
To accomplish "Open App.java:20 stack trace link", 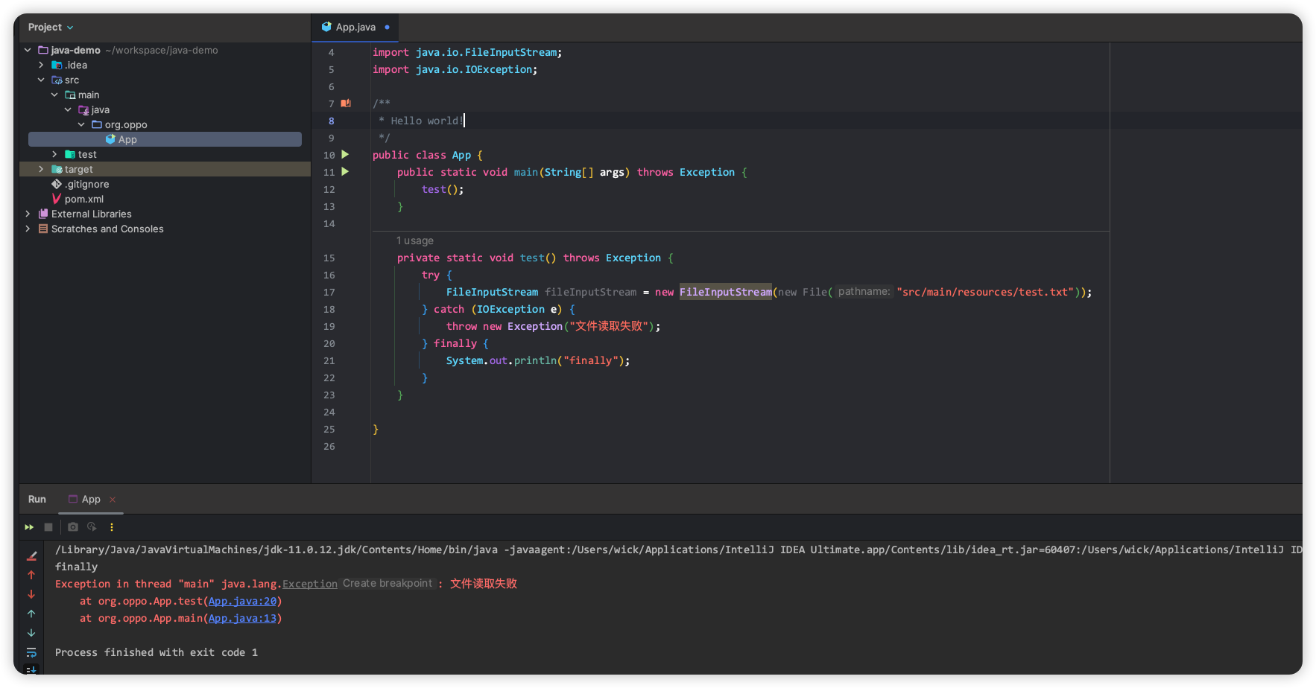I will 242,601.
